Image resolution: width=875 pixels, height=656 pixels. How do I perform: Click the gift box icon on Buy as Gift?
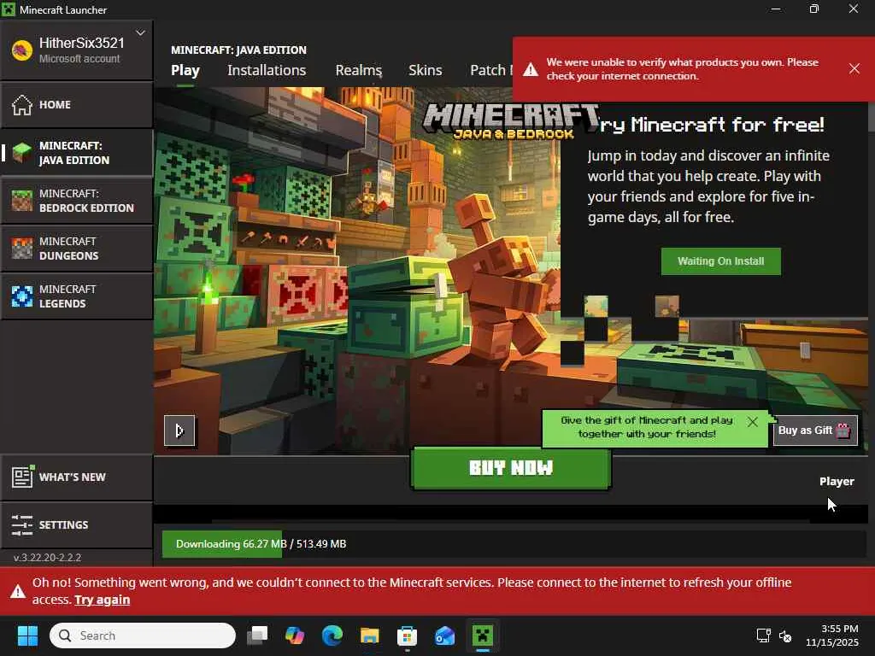click(x=843, y=430)
